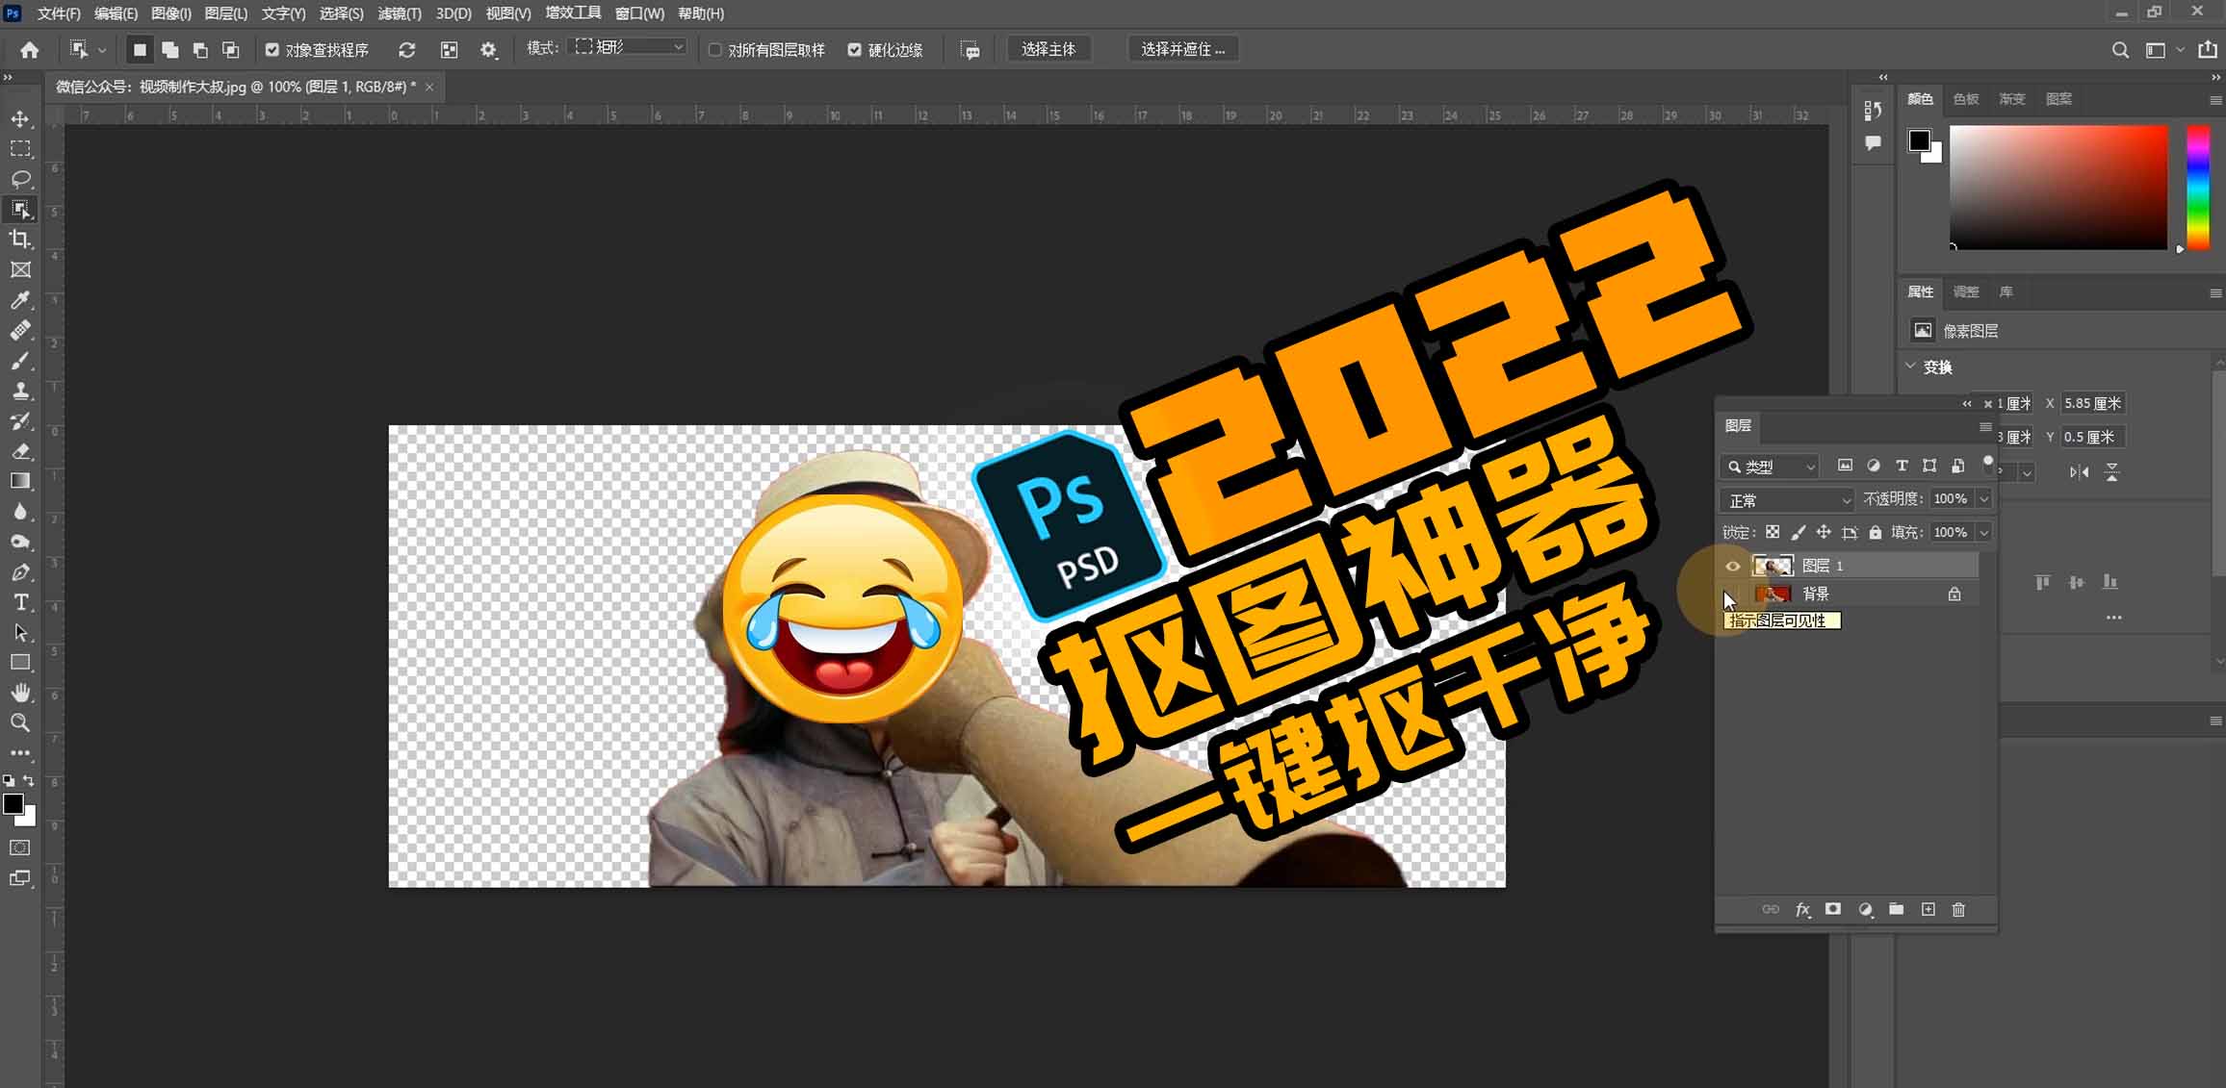The image size is (2226, 1088).
Task: Select the Eyedropper tool
Action: click(20, 300)
